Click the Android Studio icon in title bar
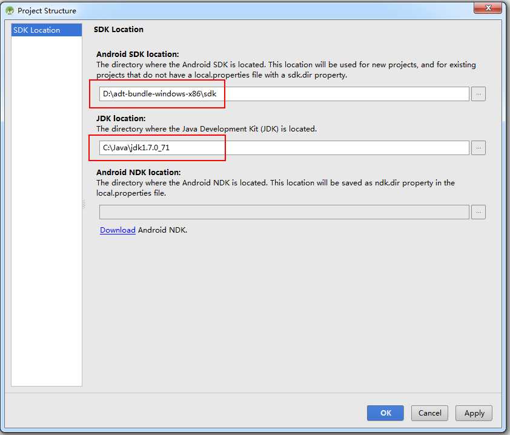This screenshot has width=510, height=435. 10,11
